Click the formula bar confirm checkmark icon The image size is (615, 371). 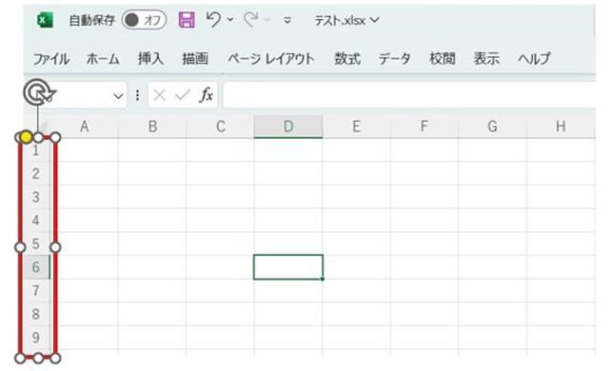183,95
